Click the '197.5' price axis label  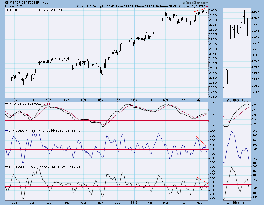pos(213,92)
